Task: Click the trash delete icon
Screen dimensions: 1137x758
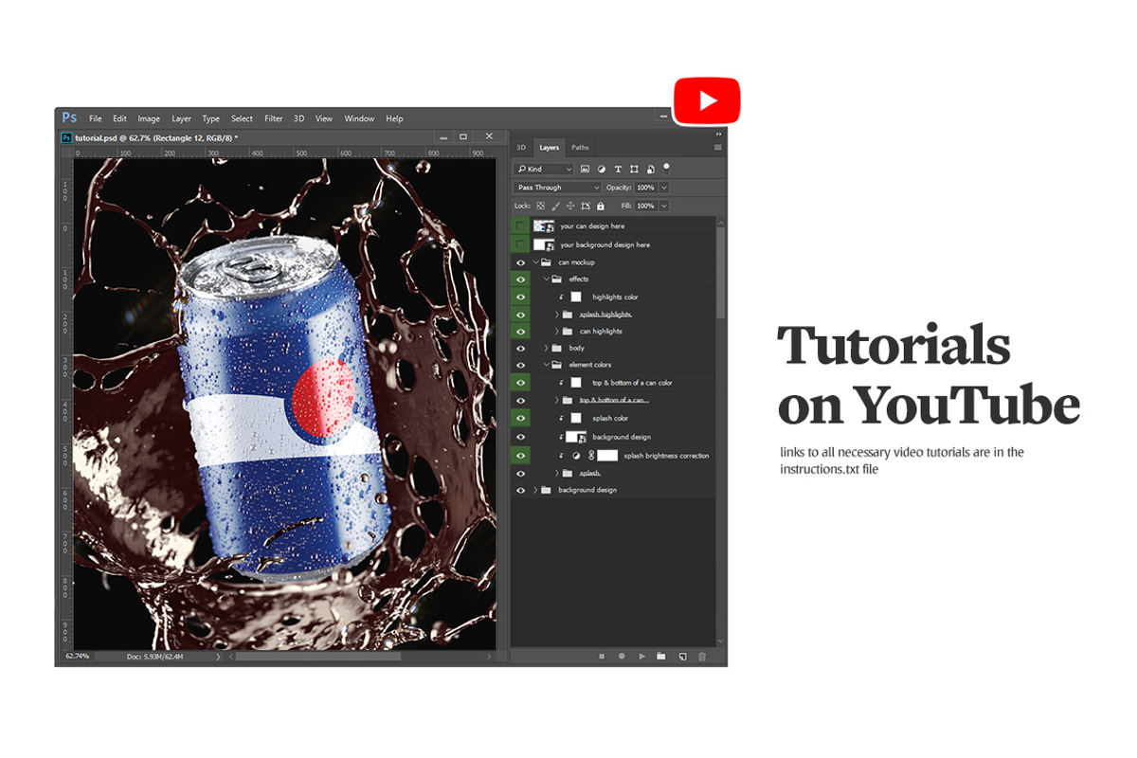Action: [702, 656]
